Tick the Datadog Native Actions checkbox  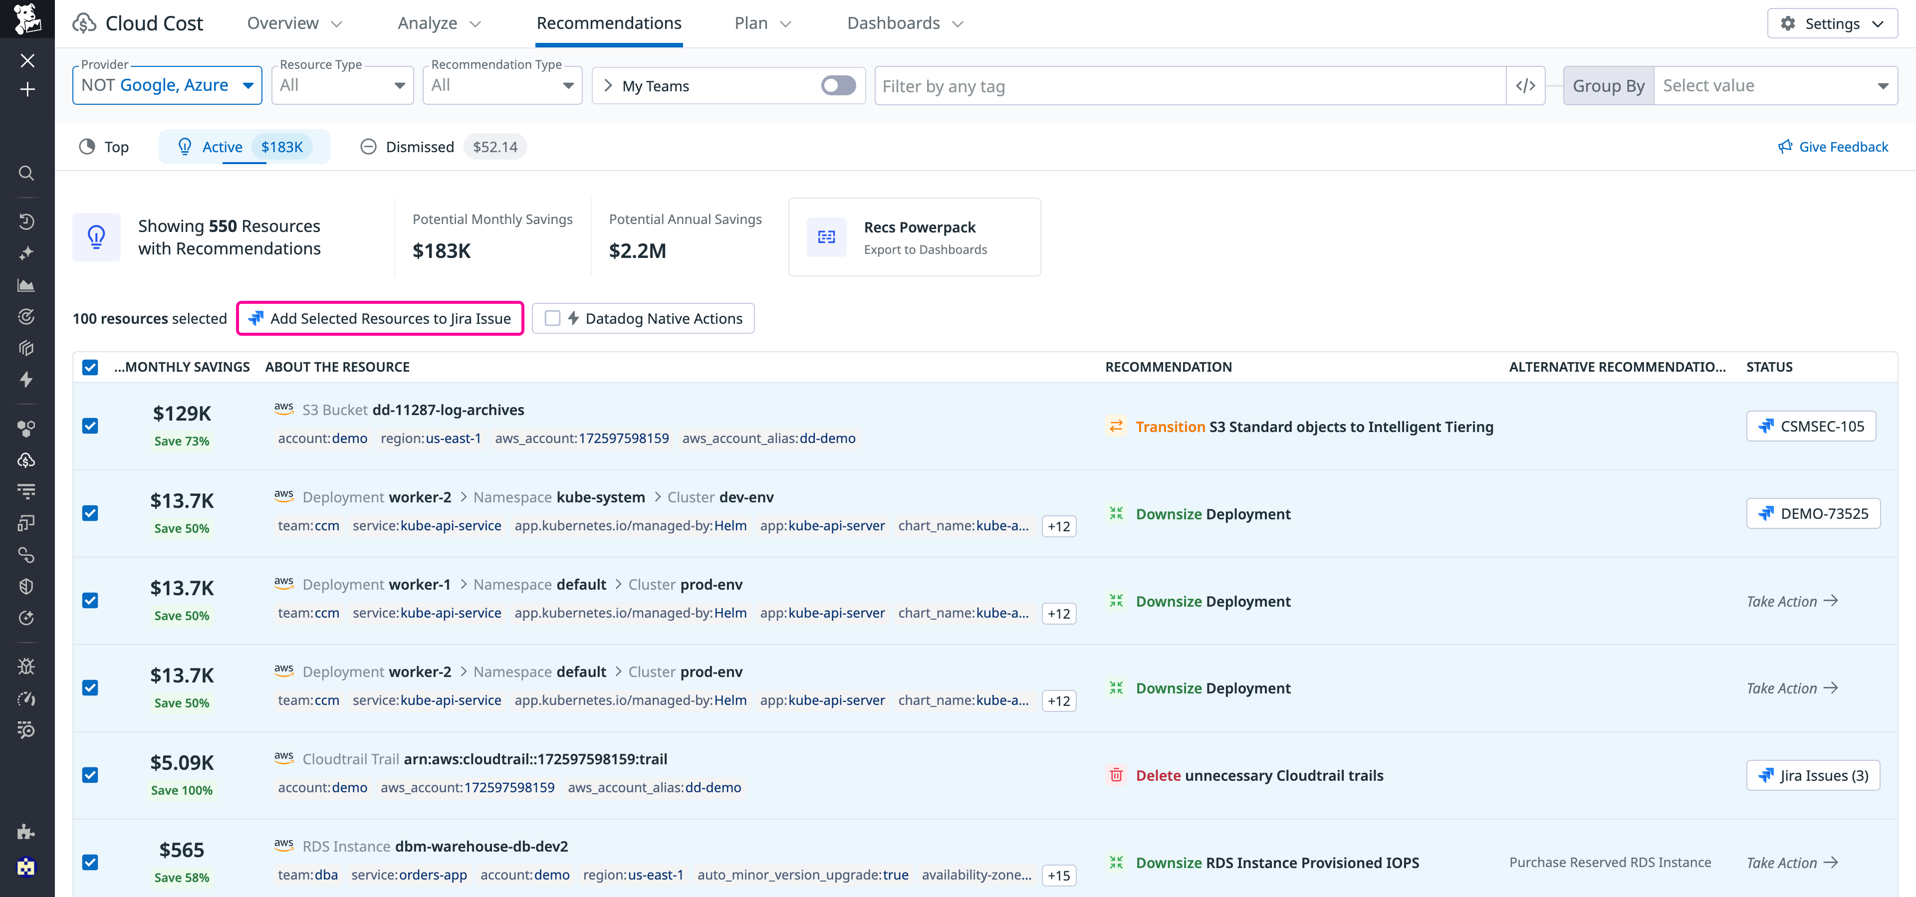pos(552,318)
